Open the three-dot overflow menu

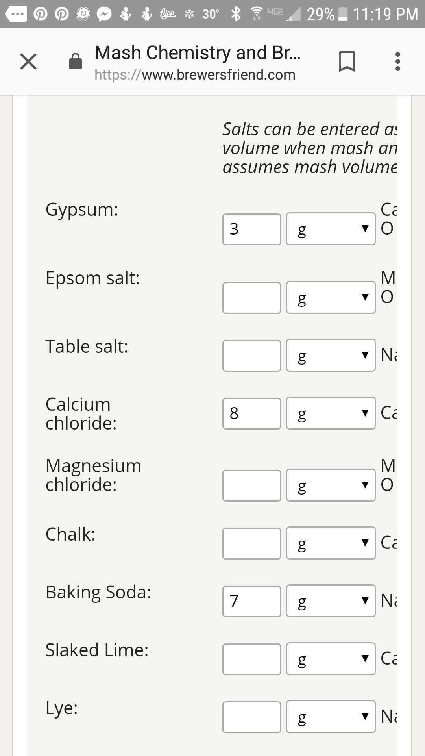tap(398, 61)
